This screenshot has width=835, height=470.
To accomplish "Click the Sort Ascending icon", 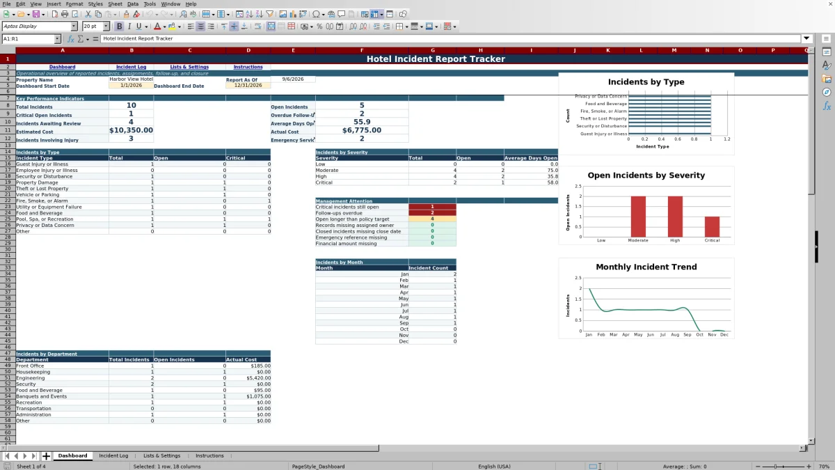I will tap(248, 14).
